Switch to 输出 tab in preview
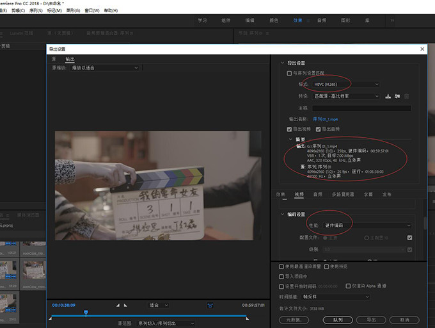 (x=70, y=59)
